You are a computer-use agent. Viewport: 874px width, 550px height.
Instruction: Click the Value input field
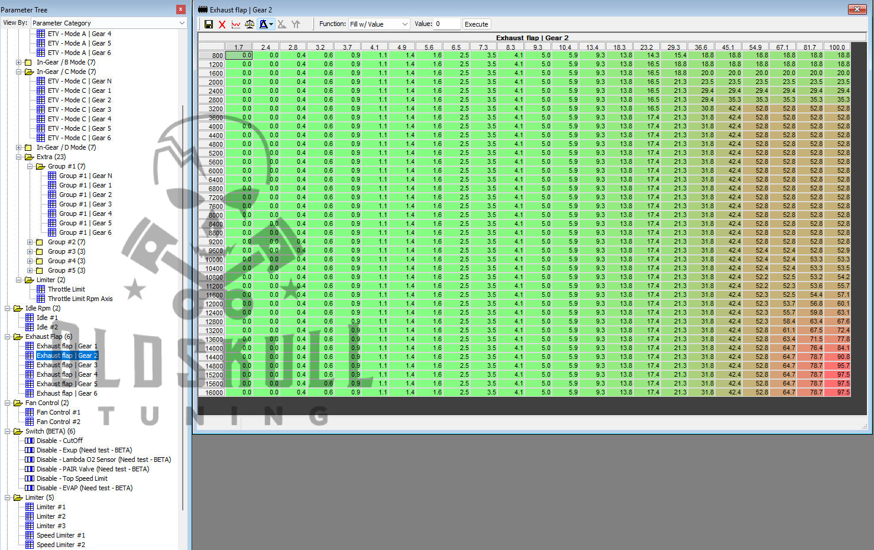tap(447, 24)
